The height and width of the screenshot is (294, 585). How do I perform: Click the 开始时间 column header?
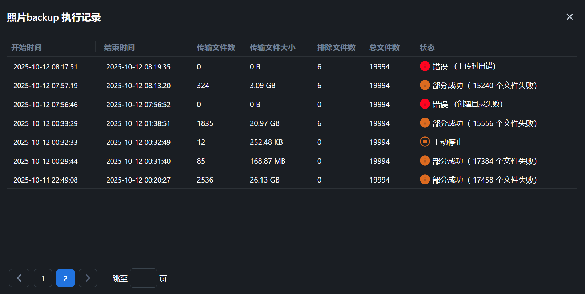pos(27,48)
